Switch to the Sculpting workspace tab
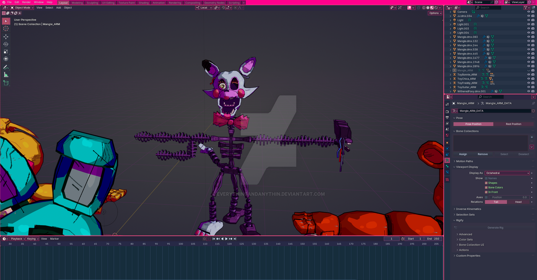 (x=92, y=3)
